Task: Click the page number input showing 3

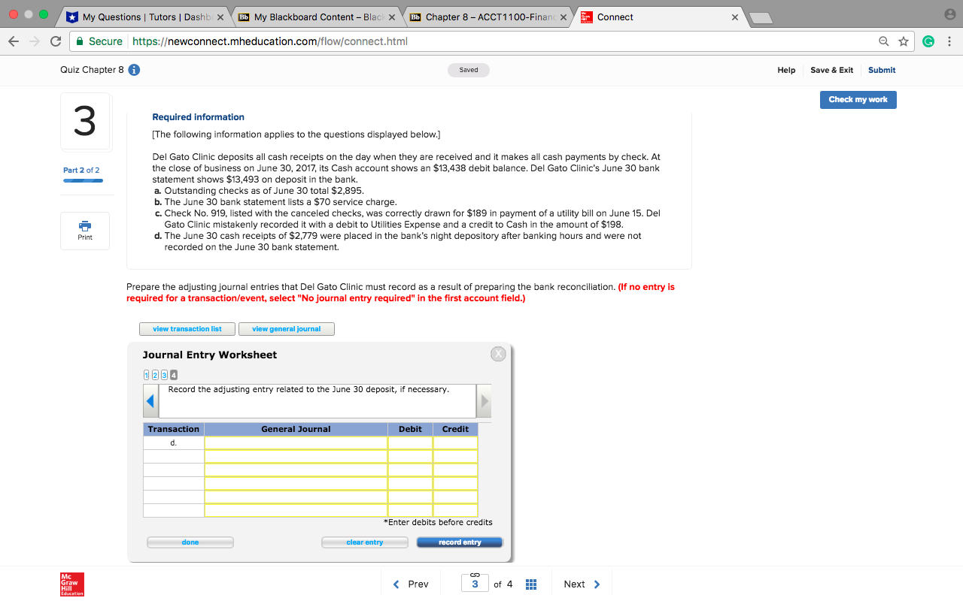Action: tap(475, 584)
